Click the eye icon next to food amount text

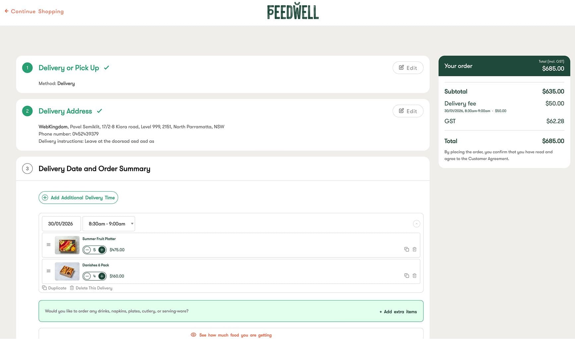click(193, 335)
